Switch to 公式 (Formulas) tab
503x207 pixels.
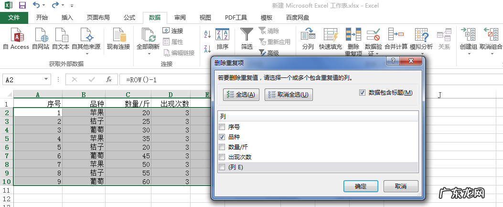129,18
